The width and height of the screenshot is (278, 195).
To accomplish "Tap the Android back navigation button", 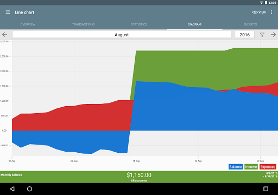I will click(12, 189).
